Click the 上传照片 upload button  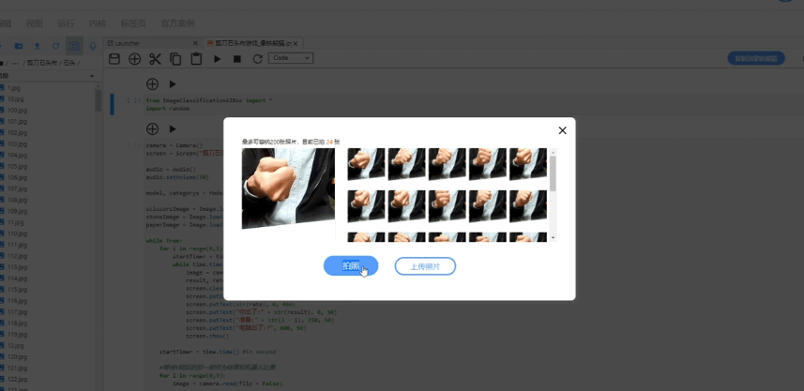(x=425, y=266)
